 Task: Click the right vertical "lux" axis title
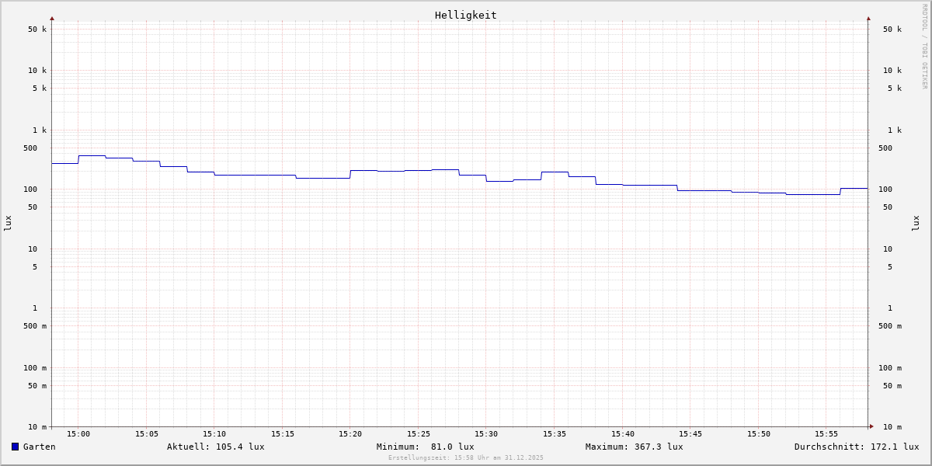916,223
